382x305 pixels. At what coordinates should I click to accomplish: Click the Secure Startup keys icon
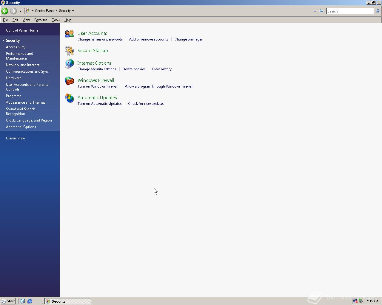(69, 51)
